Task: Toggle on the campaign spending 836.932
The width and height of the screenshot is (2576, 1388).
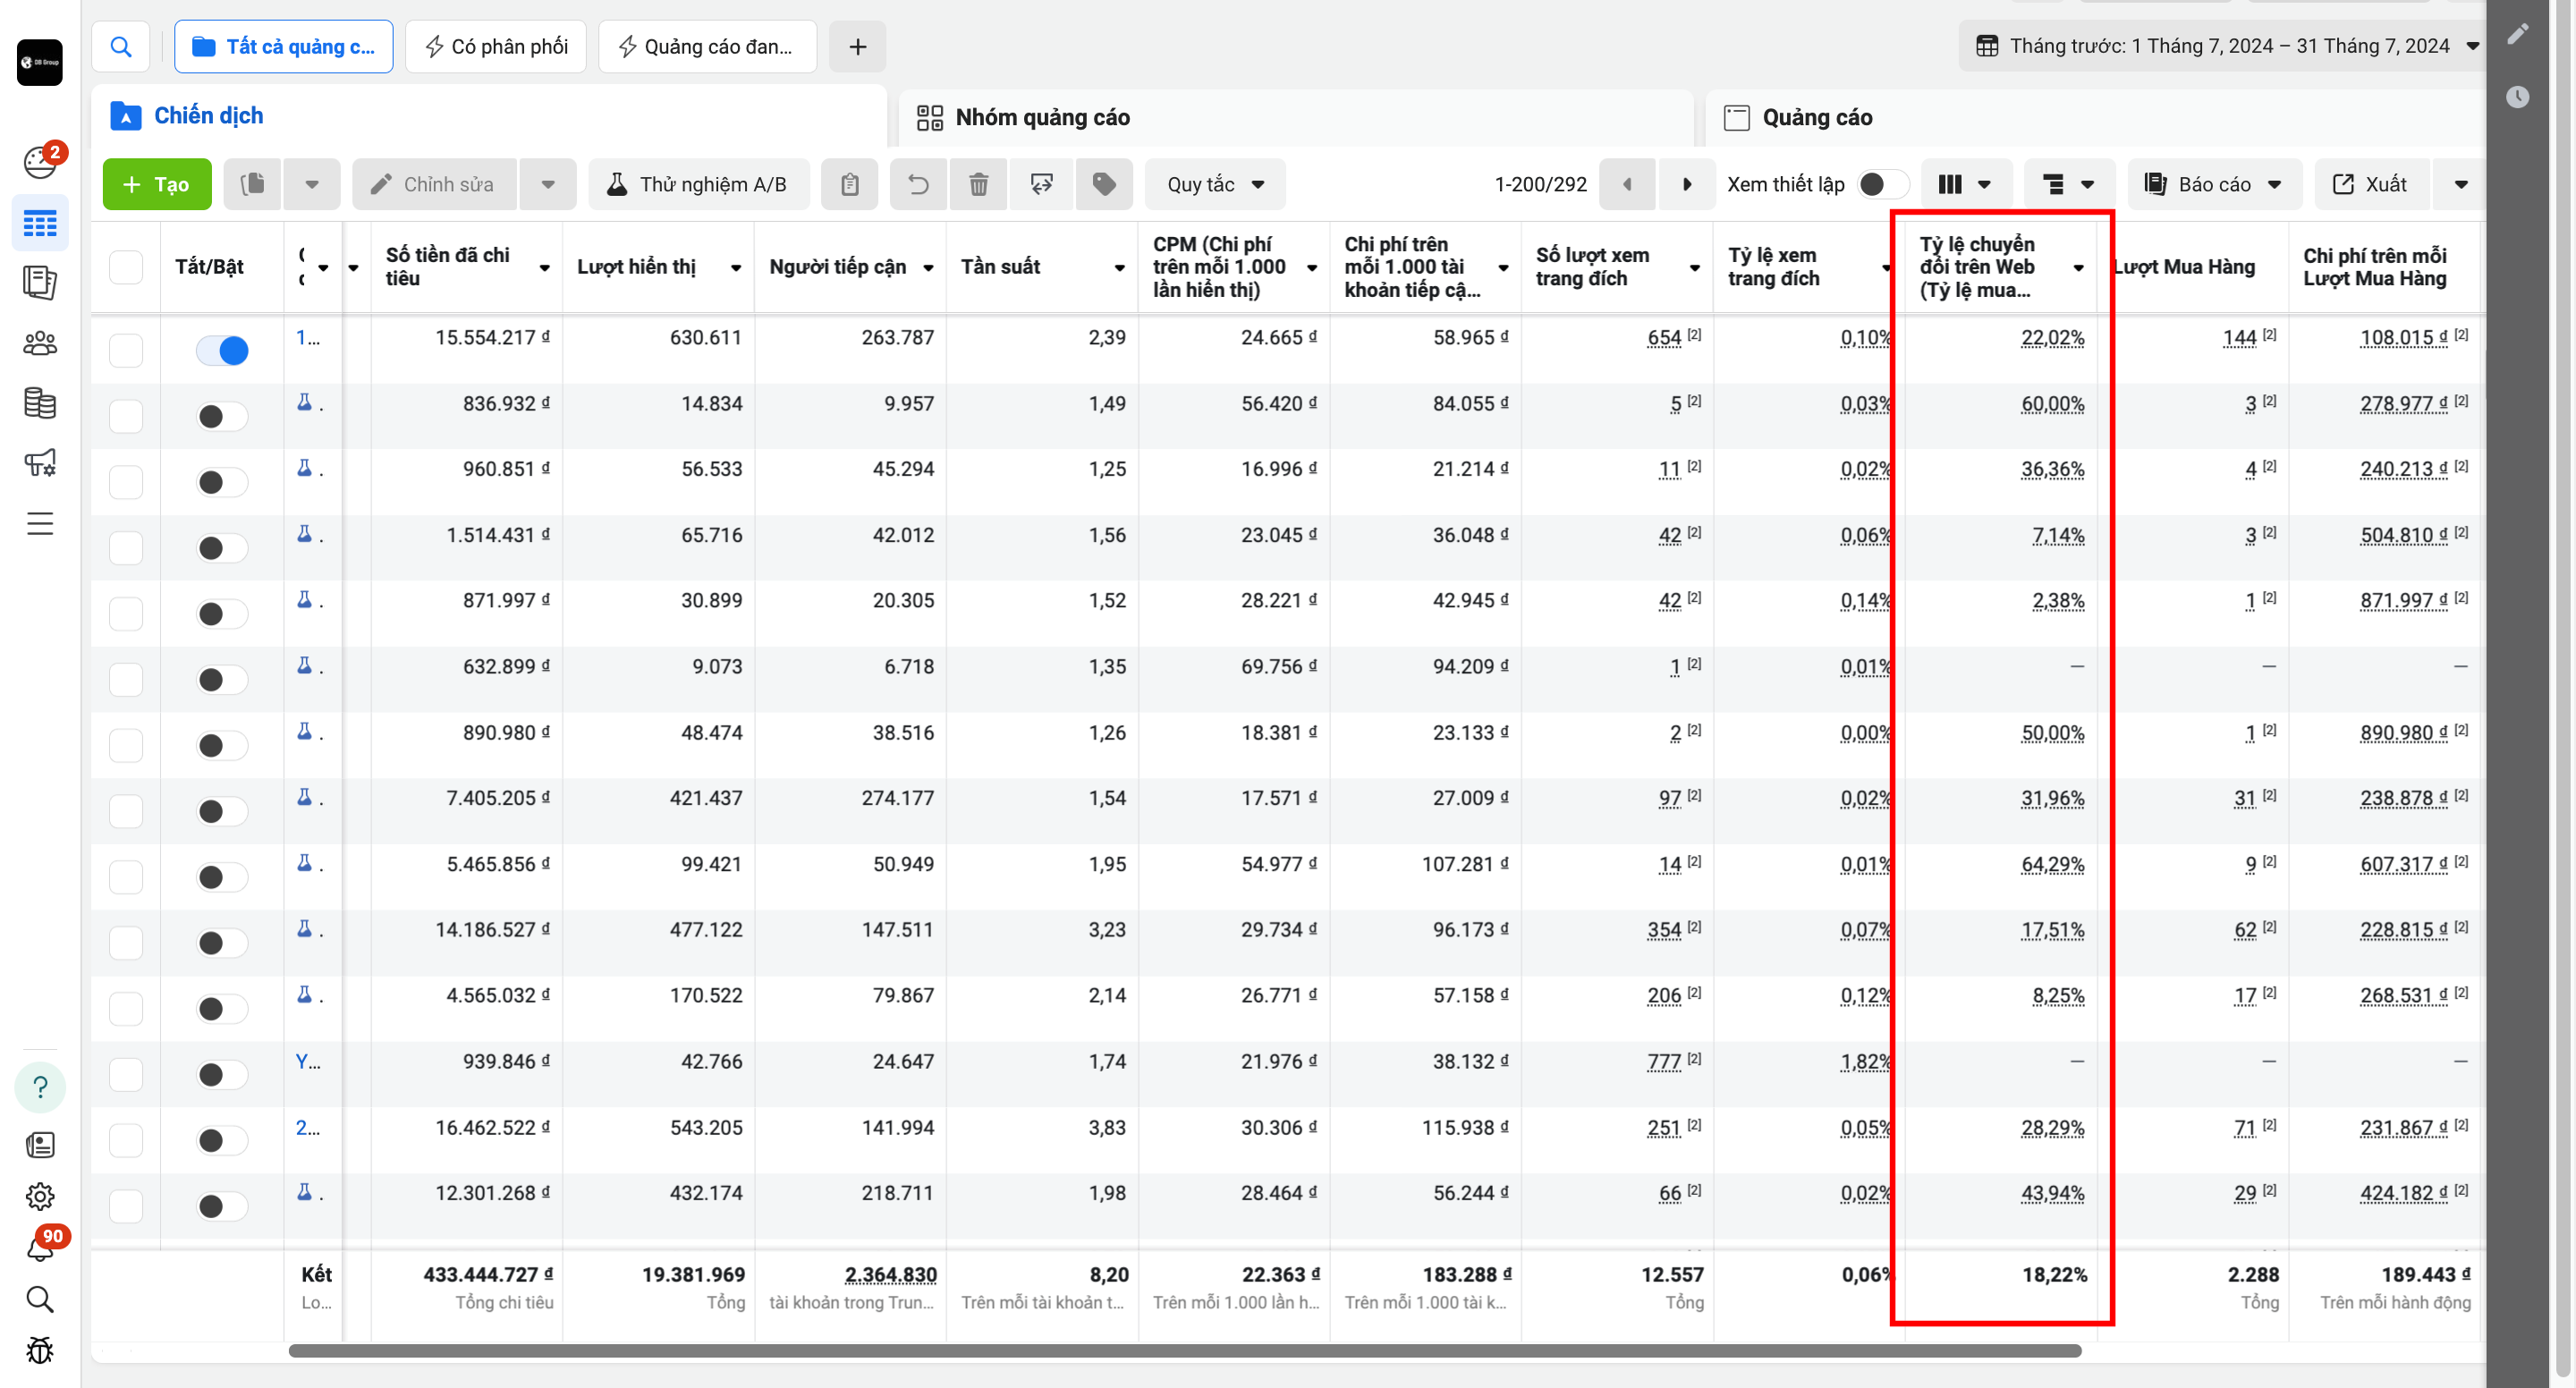Action: [x=222, y=416]
